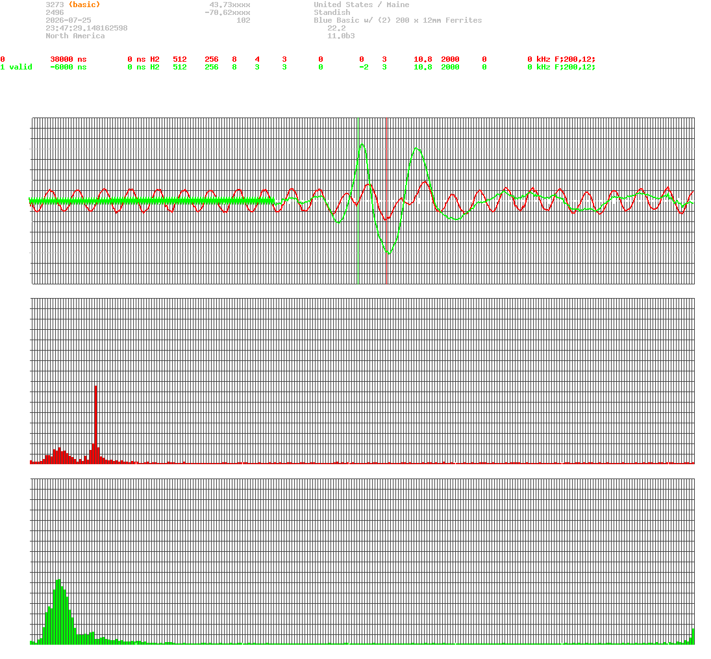Screen dimensions: 711x659
Task: Click the timestamp 23:47:29.148162598
Action: (86, 28)
